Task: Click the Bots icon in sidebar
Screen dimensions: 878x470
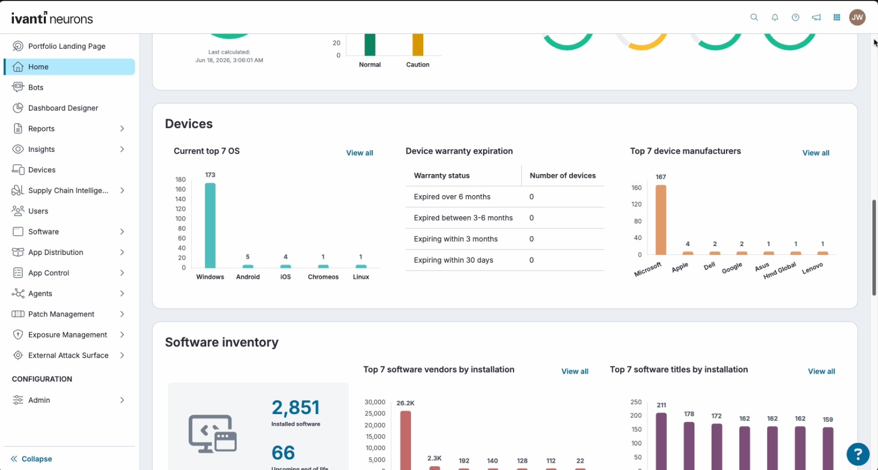Action: [18, 87]
